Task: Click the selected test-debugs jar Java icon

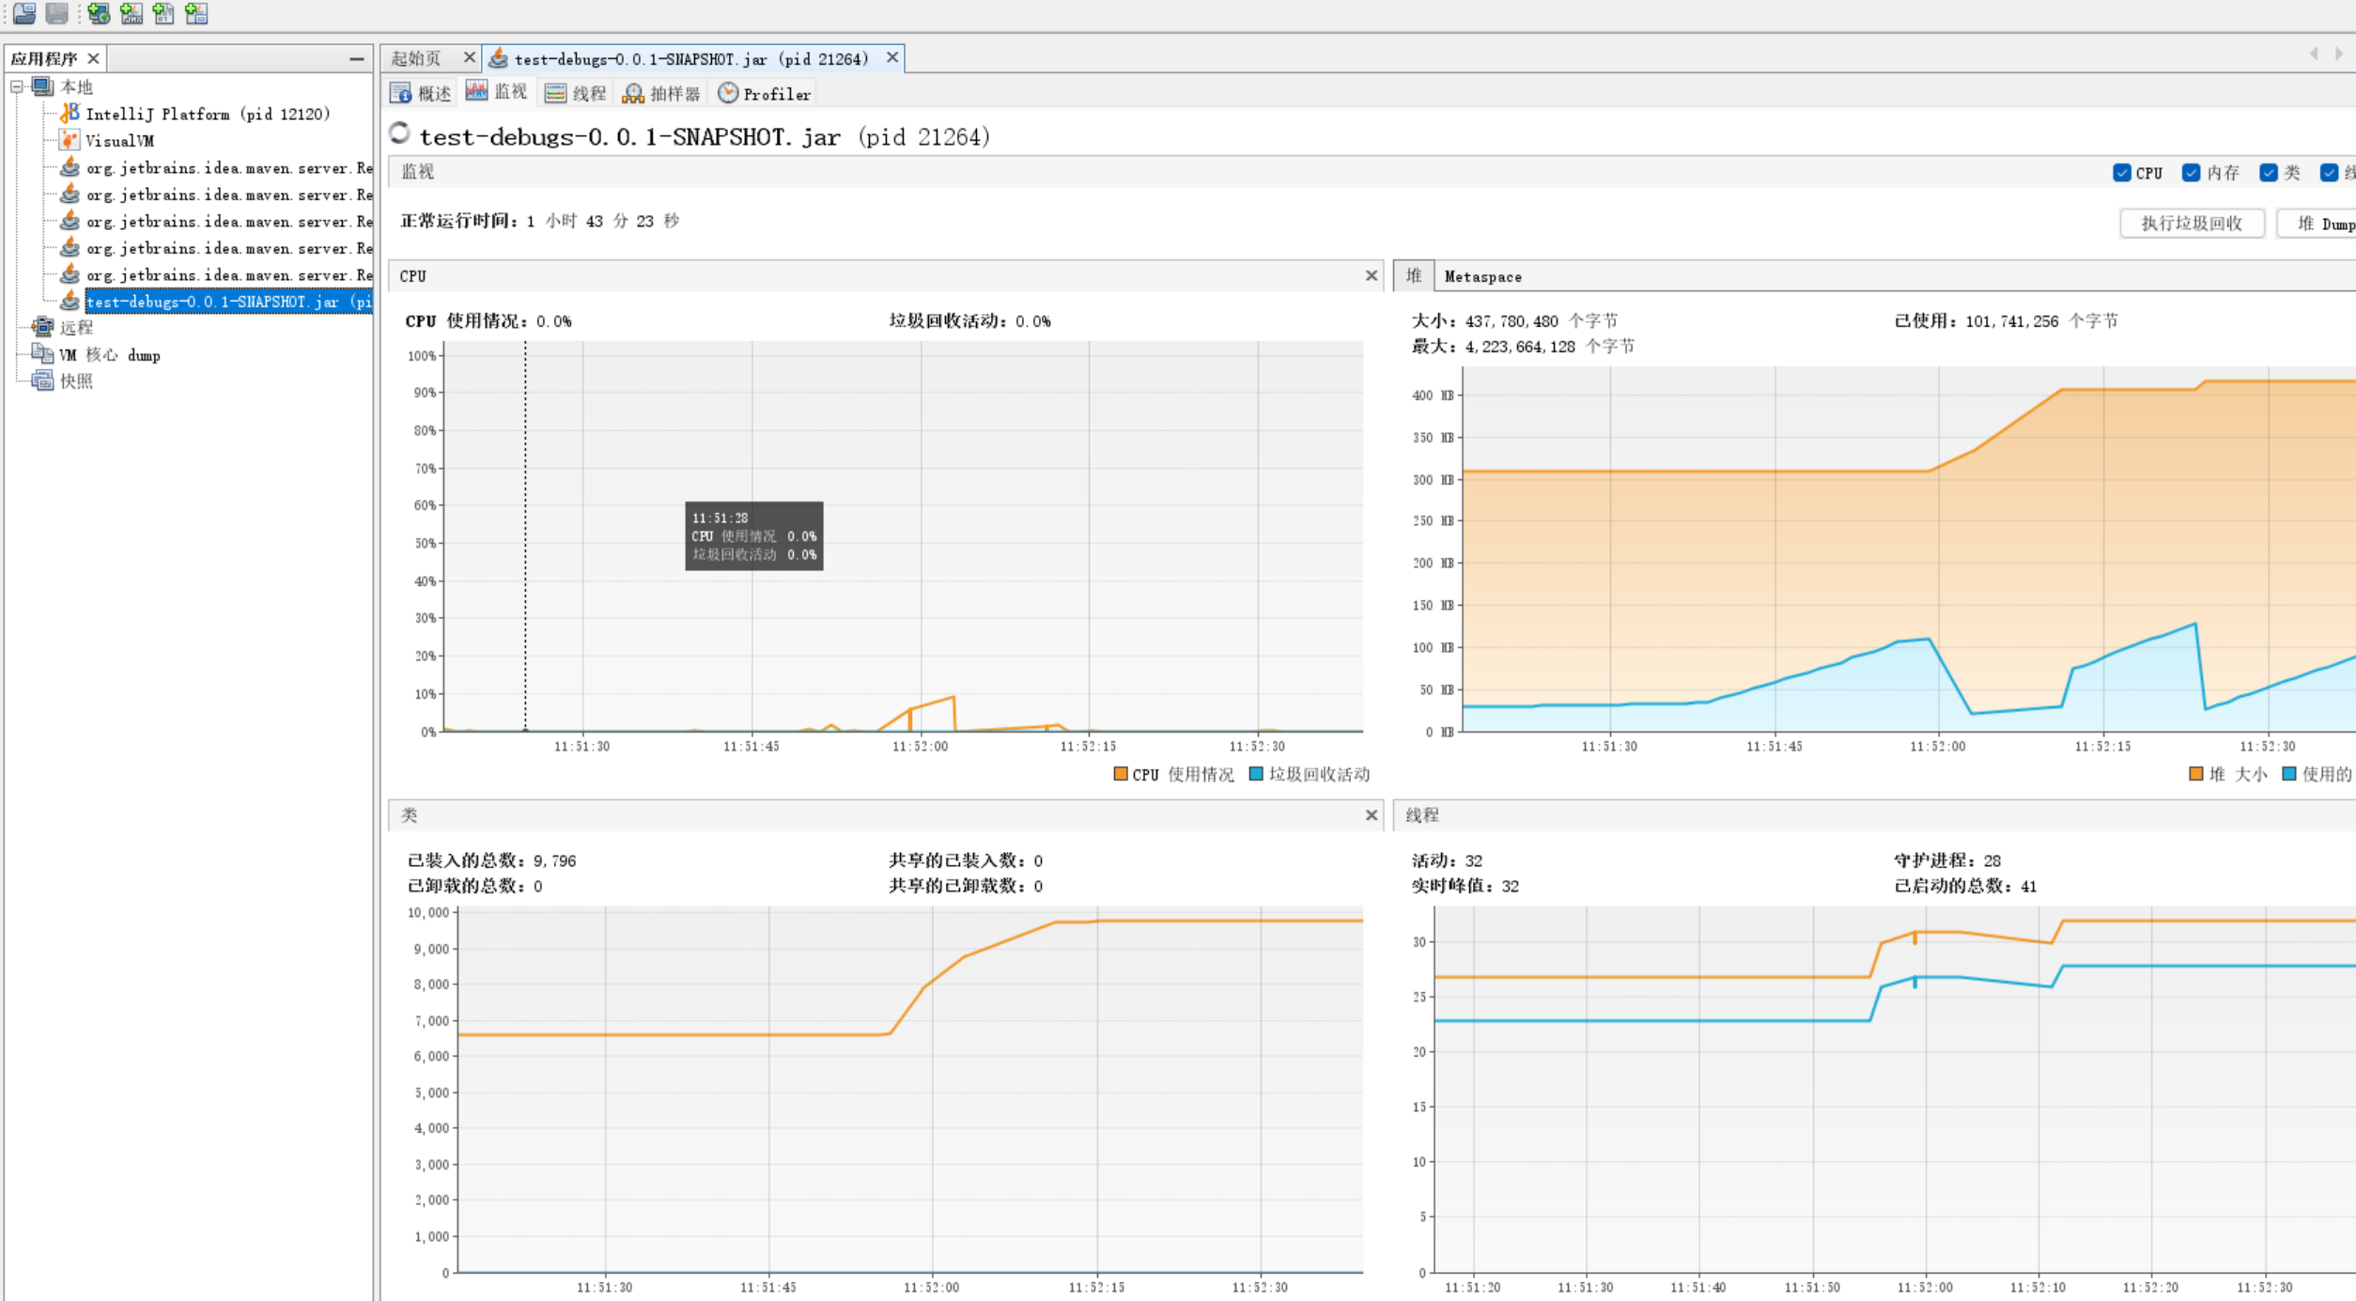Action: (70, 302)
